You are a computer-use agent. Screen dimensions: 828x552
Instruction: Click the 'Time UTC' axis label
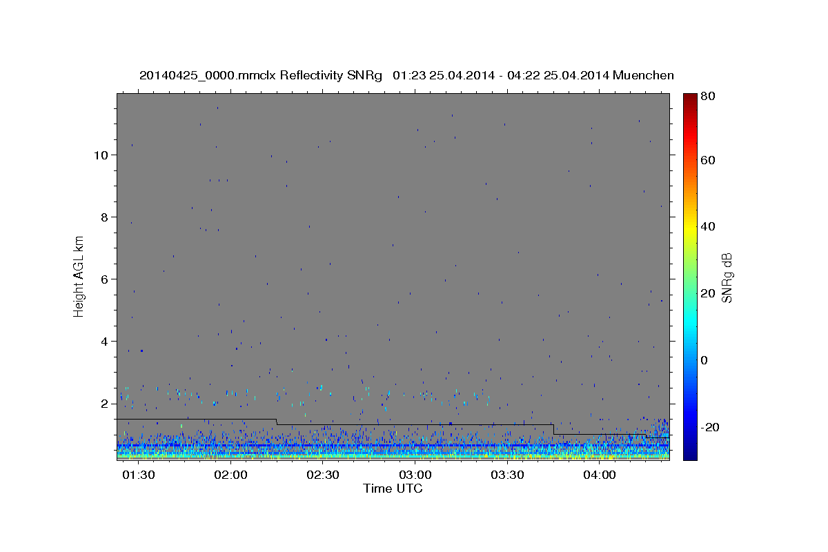pyautogui.click(x=393, y=489)
